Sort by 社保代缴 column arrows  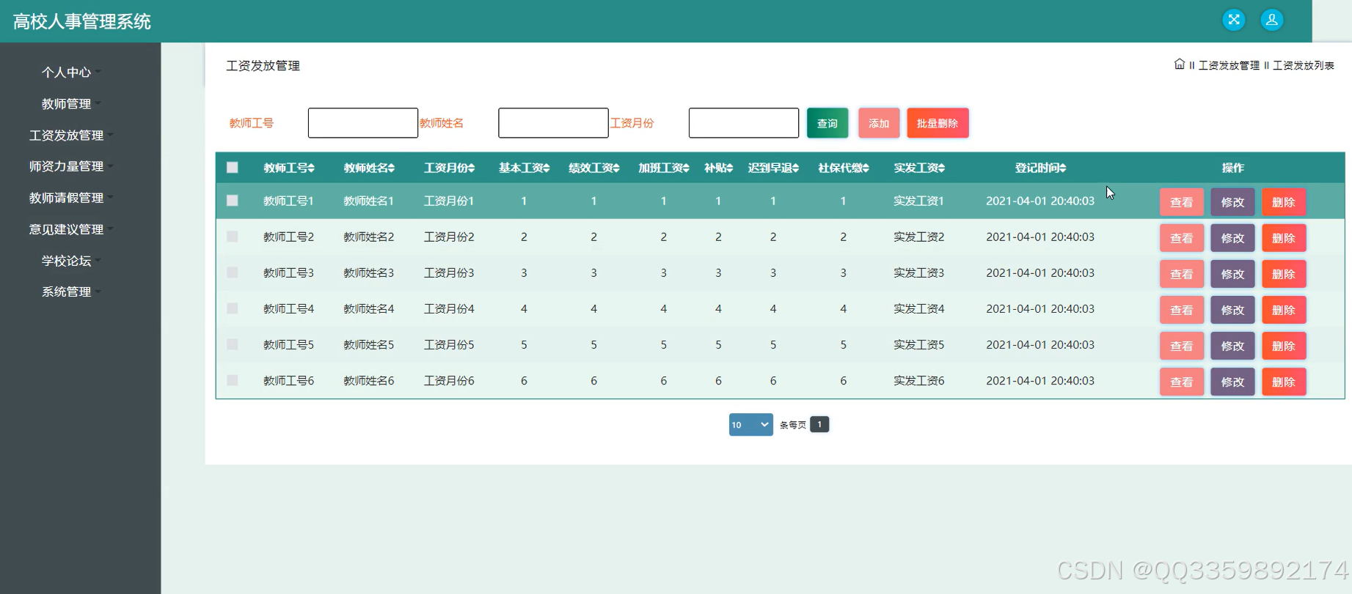coord(866,168)
